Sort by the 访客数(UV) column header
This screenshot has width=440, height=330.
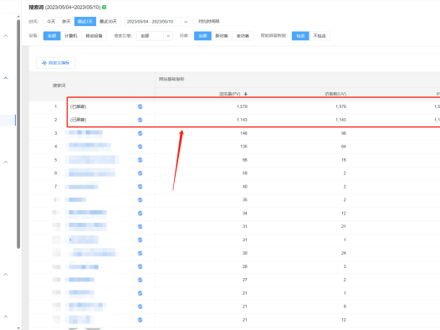(335, 94)
